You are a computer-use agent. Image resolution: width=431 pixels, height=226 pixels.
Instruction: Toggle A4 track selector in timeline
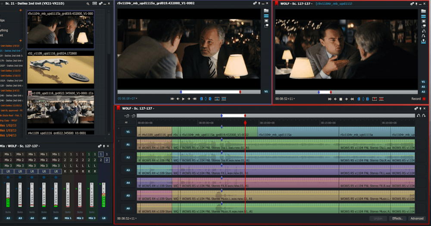tap(128, 183)
